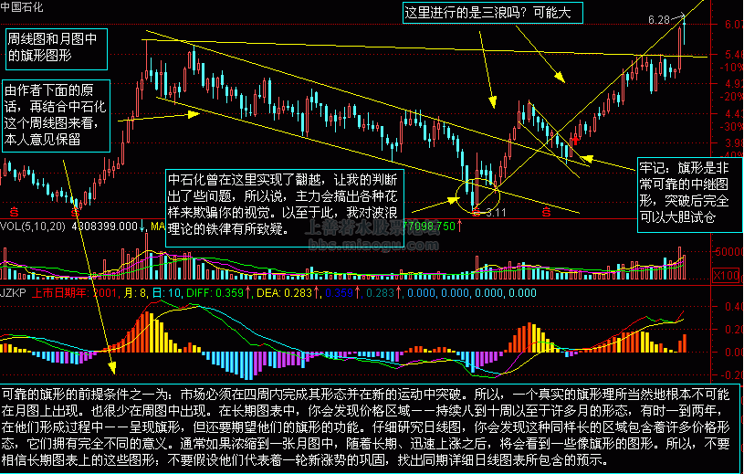
Task: Click the stock name 中国石化
Action: (22, 7)
